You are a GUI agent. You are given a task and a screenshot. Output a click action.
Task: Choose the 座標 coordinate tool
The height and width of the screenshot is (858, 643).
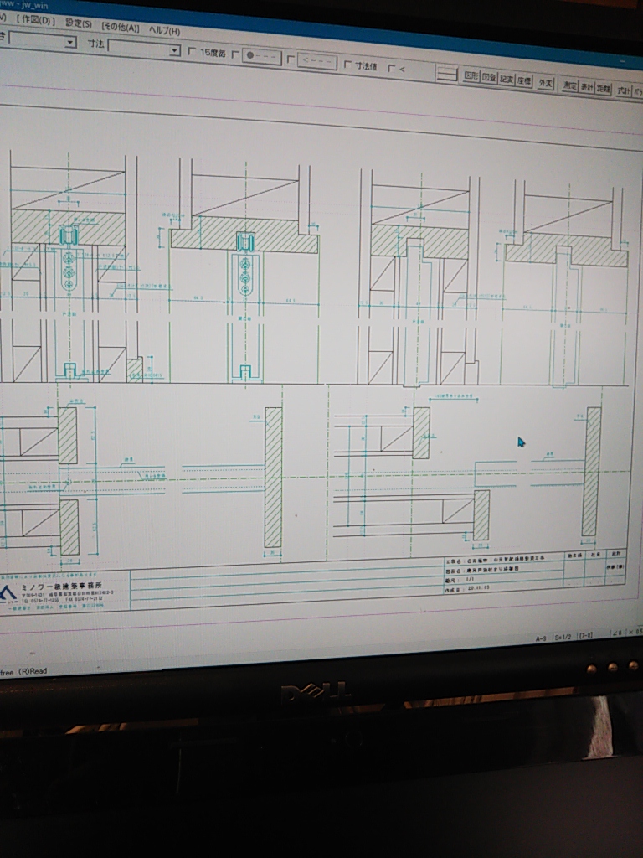524,80
